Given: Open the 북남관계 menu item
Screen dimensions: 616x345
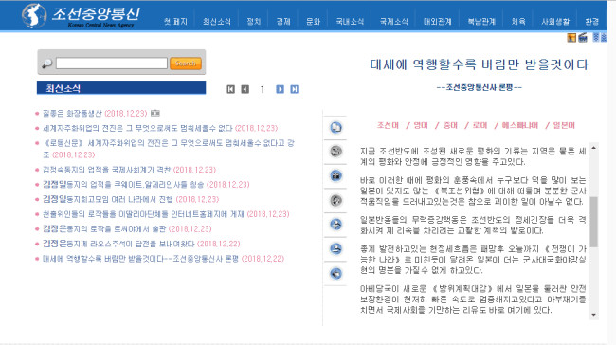Looking at the screenshot, I should (481, 22).
